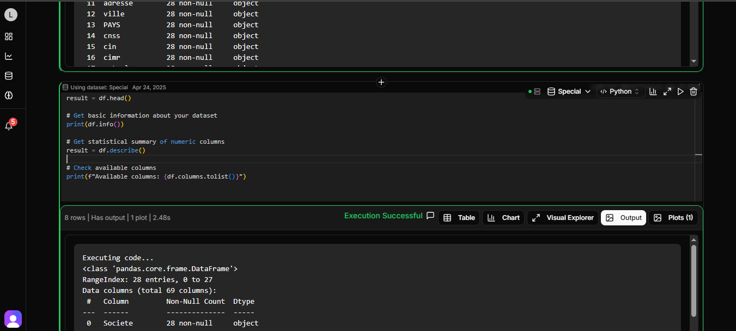Open the Visual Explorer tab
Image resolution: width=736 pixels, height=331 pixels.
tap(563, 218)
